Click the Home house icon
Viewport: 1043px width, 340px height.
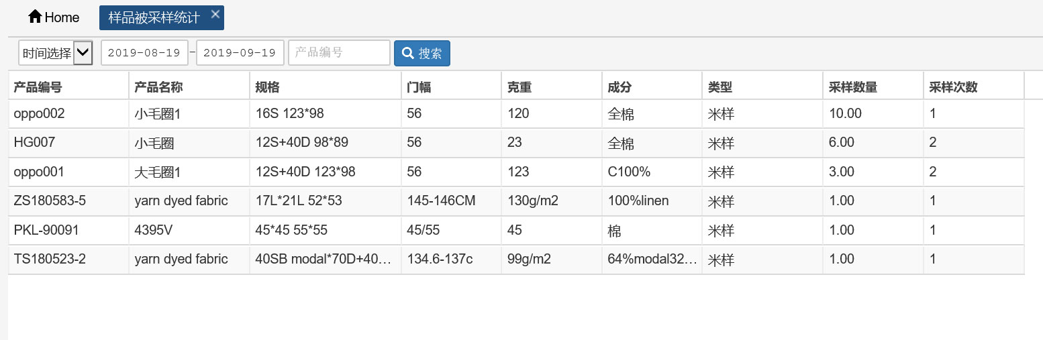[35, 17]
